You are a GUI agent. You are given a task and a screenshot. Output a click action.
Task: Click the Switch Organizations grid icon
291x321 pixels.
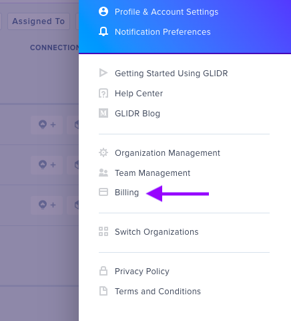pyautogui.click(x=103, y=231)
